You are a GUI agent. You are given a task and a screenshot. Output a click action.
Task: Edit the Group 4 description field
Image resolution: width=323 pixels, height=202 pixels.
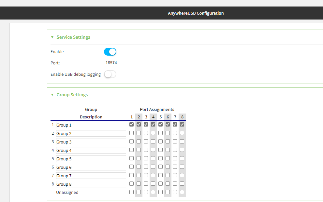[x=91, y=150]
